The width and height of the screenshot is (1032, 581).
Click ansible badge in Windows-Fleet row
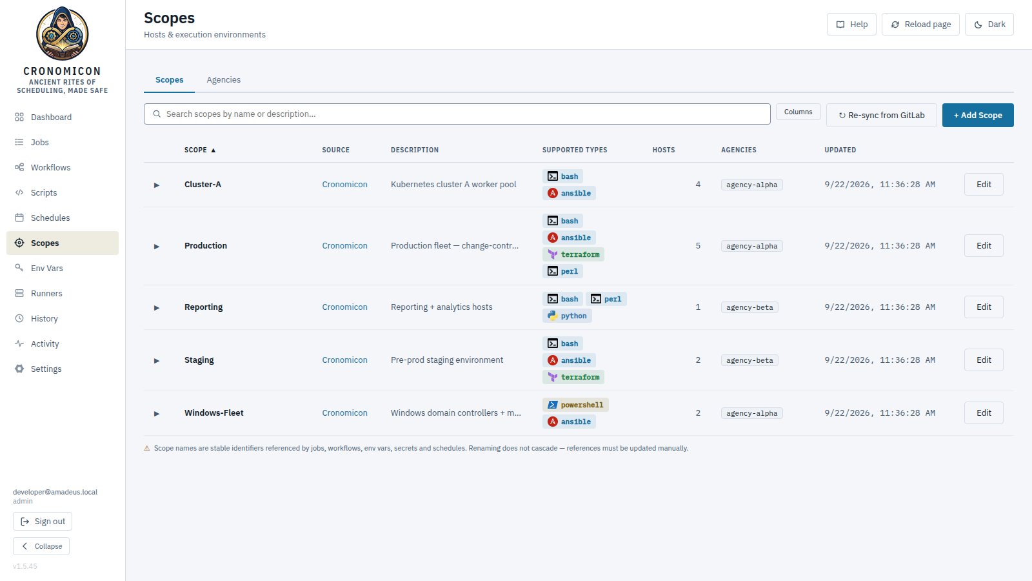(x=569, y=422)
